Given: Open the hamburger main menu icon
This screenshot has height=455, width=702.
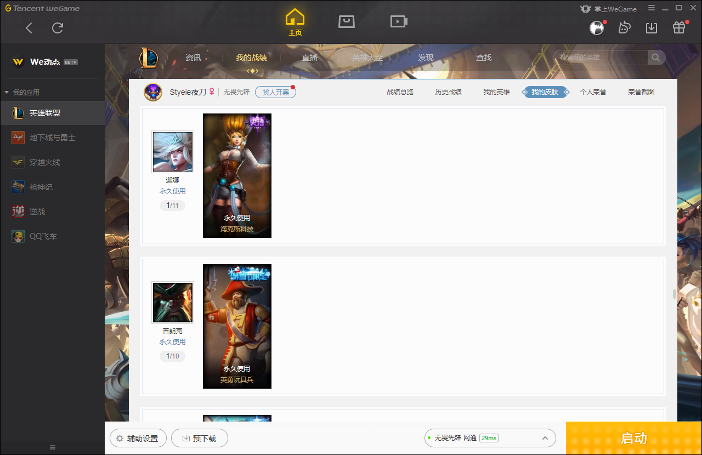Looking at the screenshot, I should point(652,8).
